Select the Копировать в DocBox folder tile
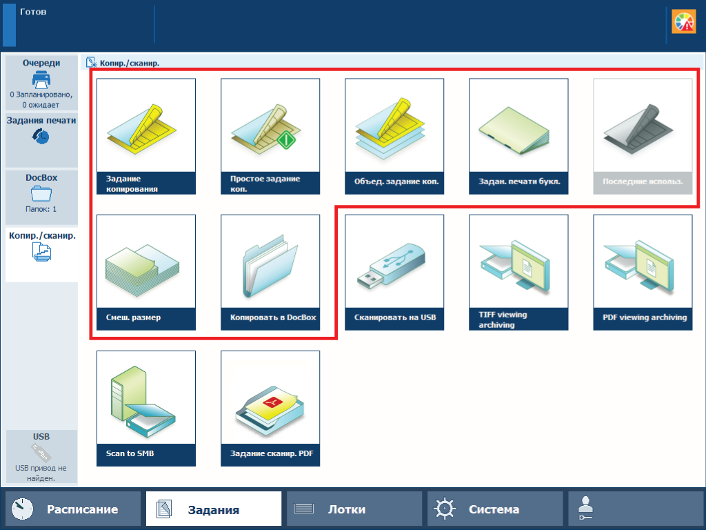Screen dimensions: 706x530 270,272
